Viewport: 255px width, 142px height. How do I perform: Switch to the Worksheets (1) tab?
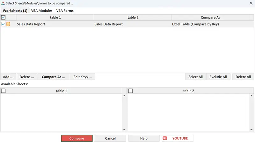click(15, 11)
